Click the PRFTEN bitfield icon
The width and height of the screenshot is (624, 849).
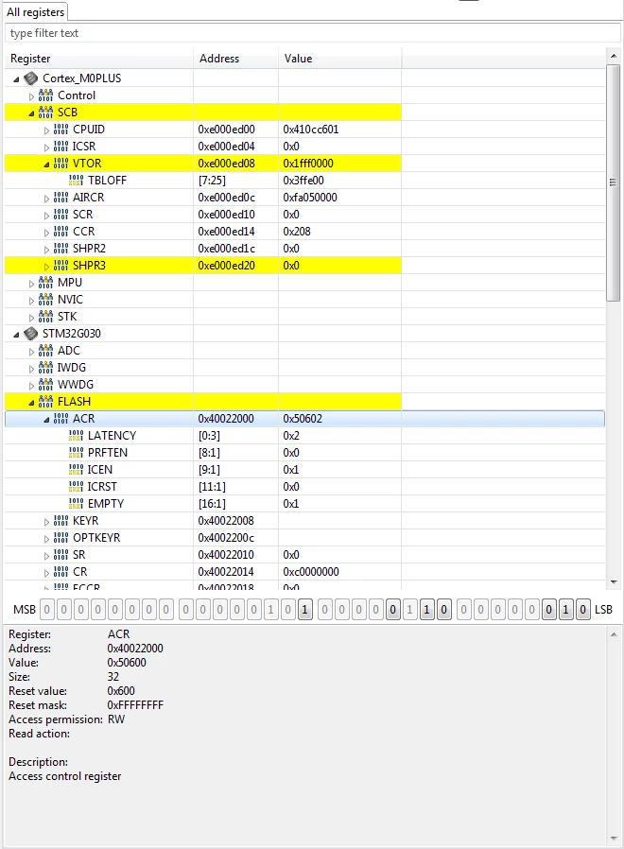coord(77,453)
